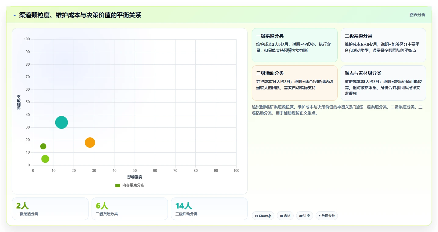This screenshot has height=232, width=438.
Task: Click the 表格 tag
Action: click(x=285, y=216)
